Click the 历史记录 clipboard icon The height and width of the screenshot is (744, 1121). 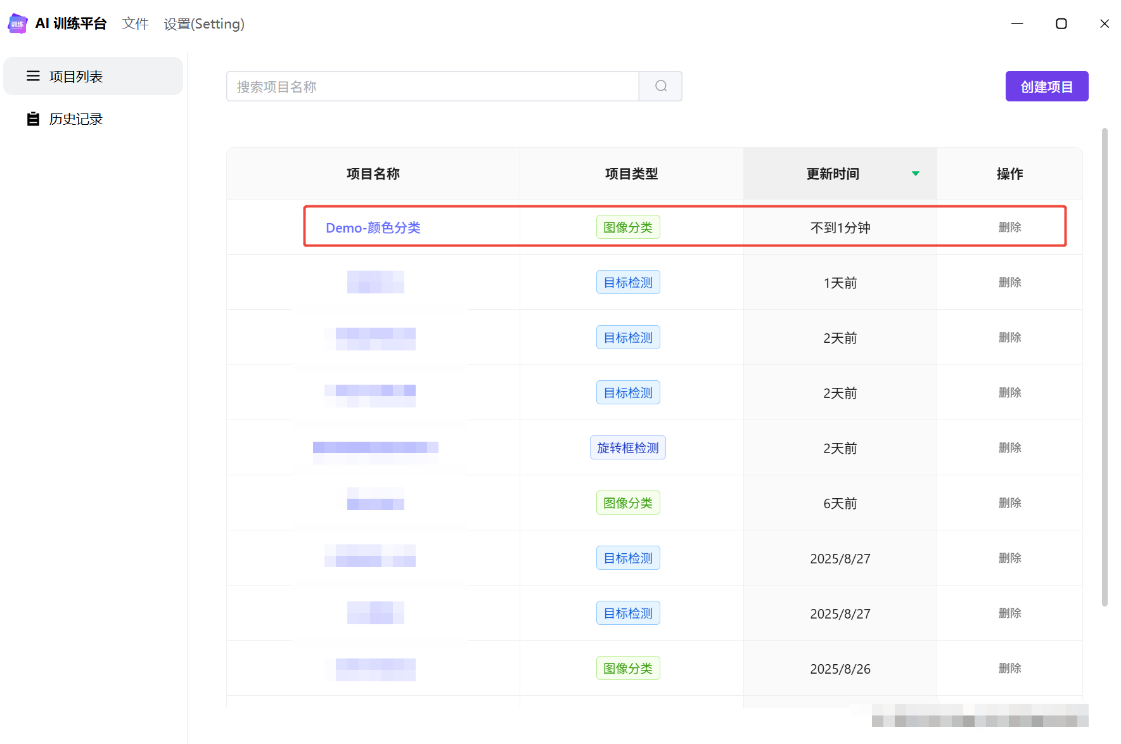33,119
